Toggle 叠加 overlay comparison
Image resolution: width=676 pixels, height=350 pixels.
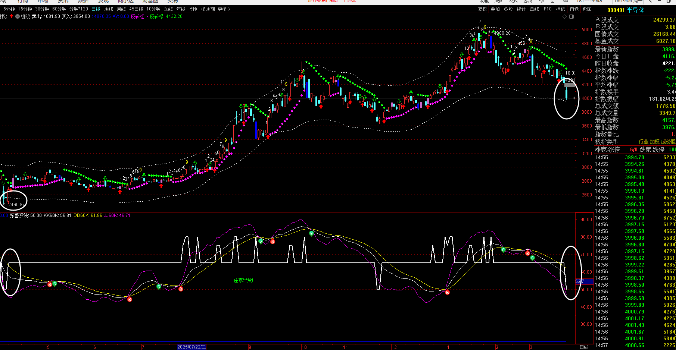(x=495, y=9)
